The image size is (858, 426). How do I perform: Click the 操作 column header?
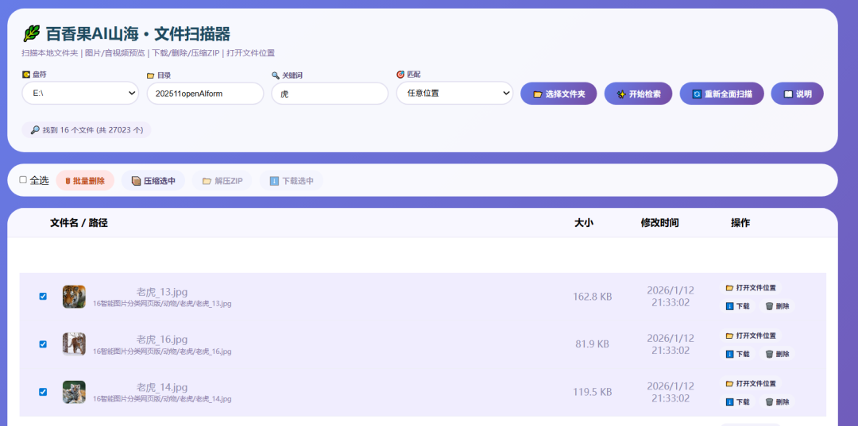(x=740, y=223)
